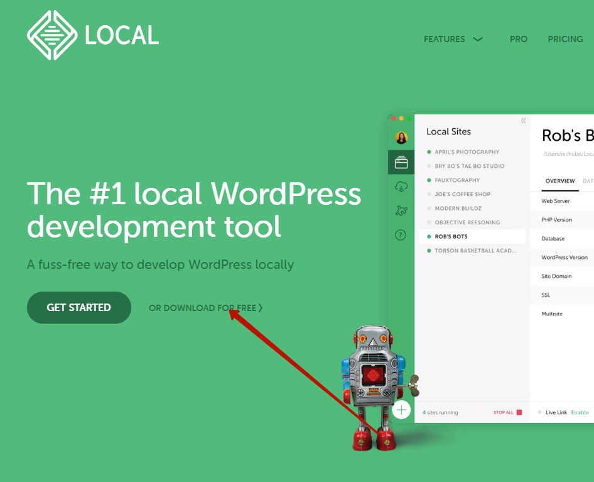Click the Local diamond logo icon

[x=52, y=35]
